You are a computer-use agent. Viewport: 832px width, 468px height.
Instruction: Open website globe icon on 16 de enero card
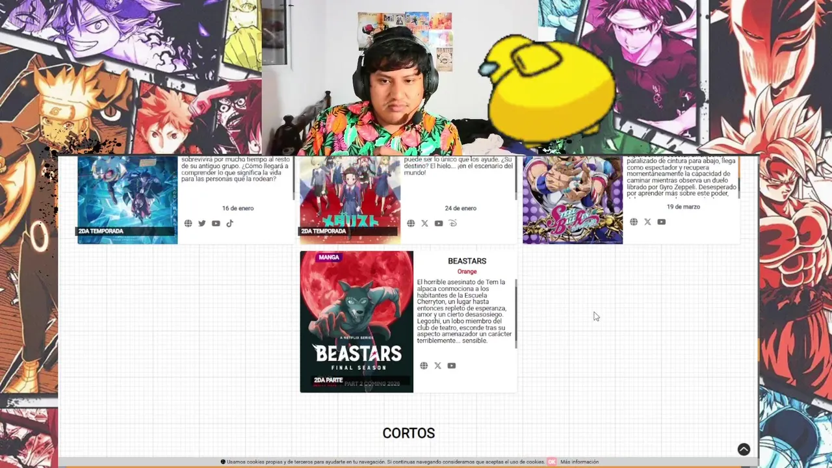click(x=188, y=224)
